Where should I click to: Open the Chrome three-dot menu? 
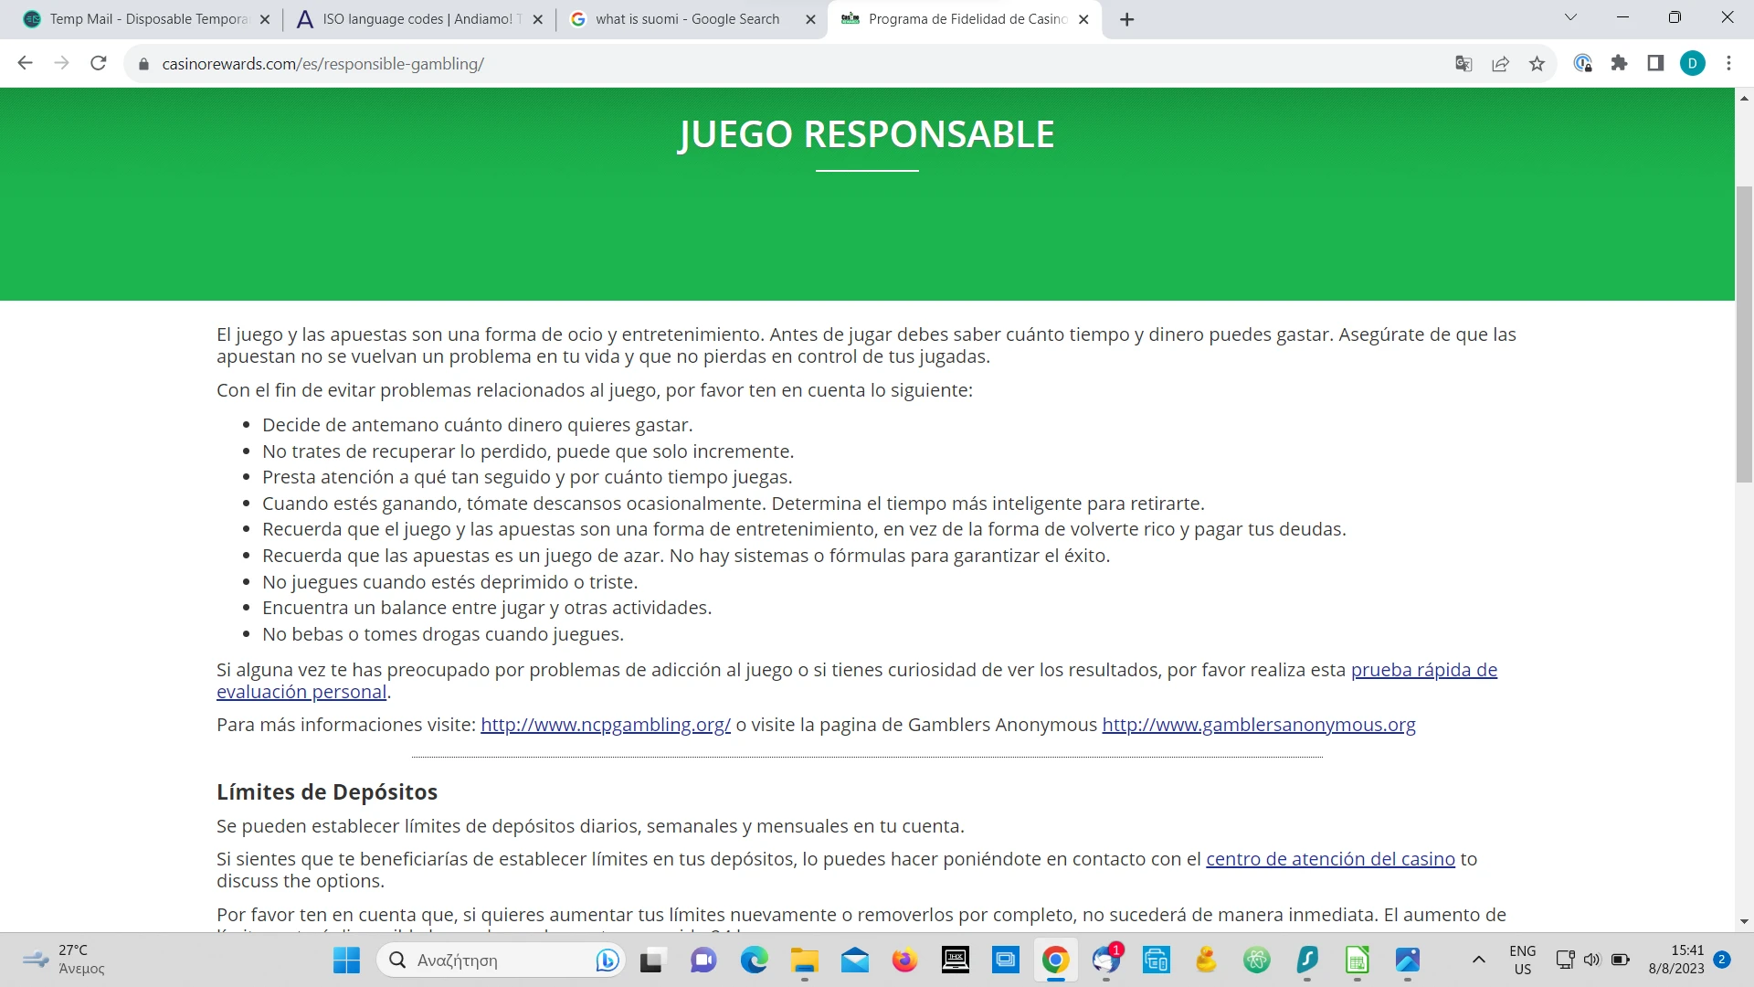[x=1728, y=63]
